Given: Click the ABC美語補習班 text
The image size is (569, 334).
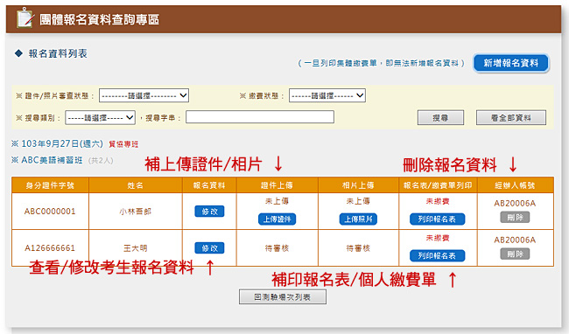Looking at the screenshot, I should click(x=52, y=160).
